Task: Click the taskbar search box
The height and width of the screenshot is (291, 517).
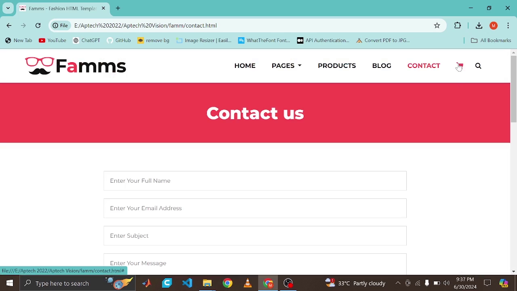Action: (x=78, y=283)
